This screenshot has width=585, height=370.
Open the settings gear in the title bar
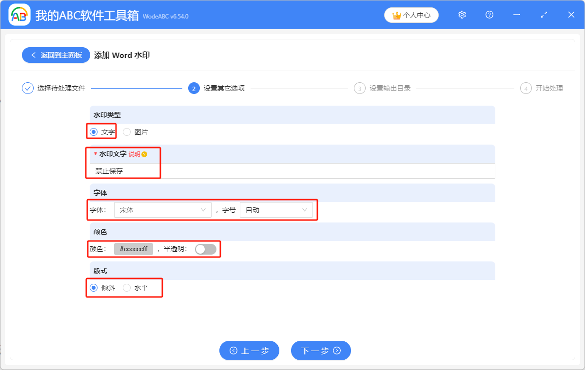[x=462, y=15]
